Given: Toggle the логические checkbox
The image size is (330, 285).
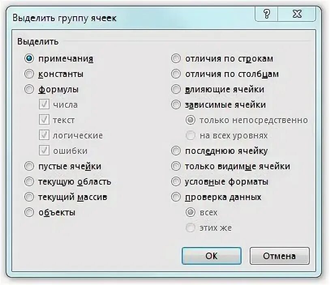Looking at the screenshot, I should click(x=44, y=135).
